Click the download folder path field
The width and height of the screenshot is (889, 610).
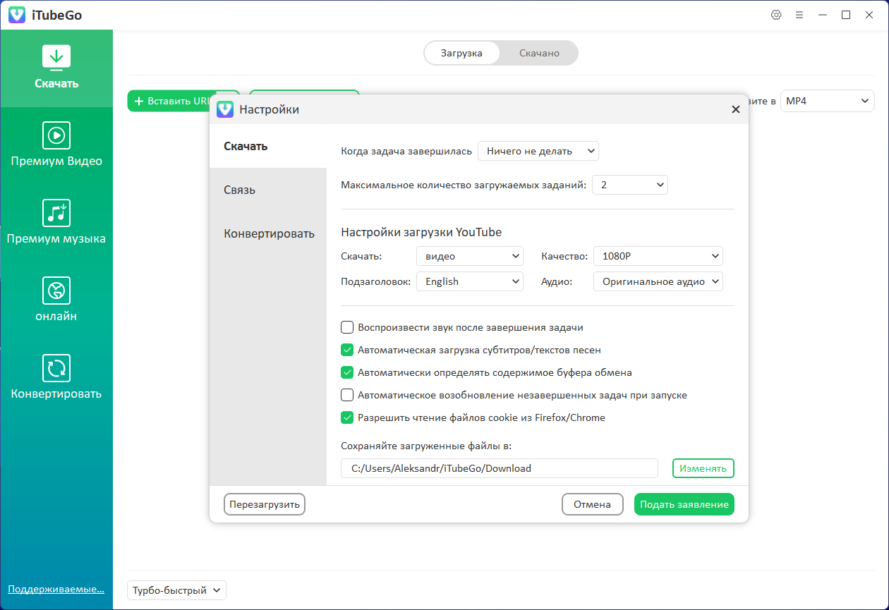click(x=500, y=468)
